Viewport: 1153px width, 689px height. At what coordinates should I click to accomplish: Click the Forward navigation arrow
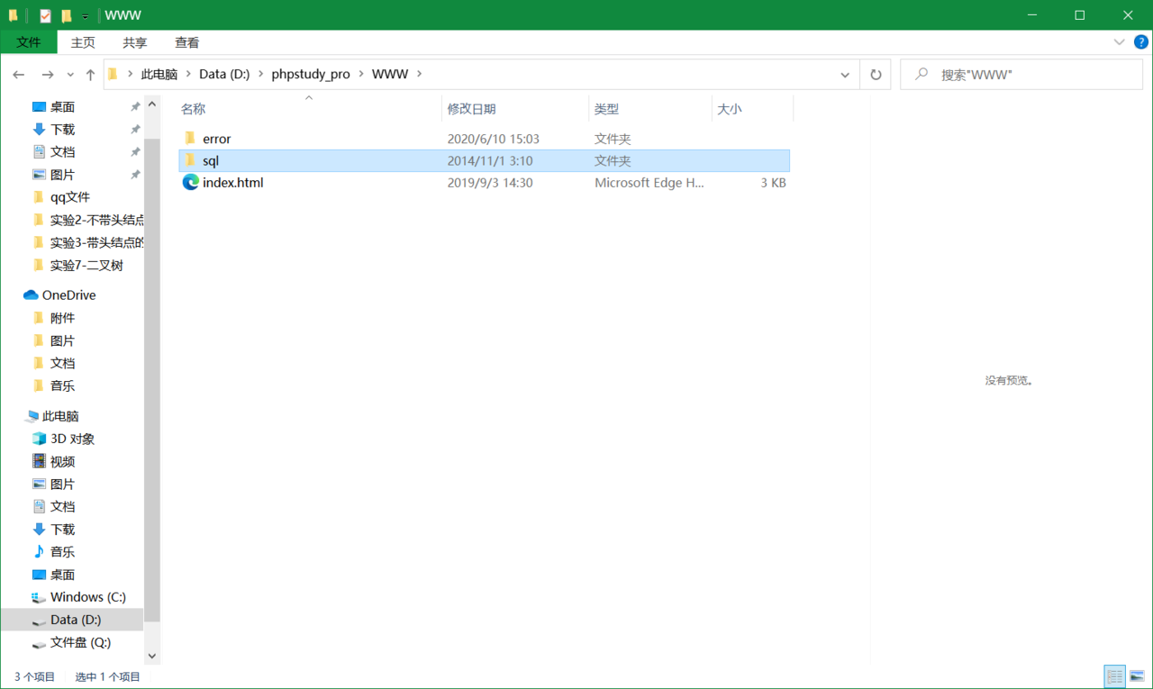point(48,75)
